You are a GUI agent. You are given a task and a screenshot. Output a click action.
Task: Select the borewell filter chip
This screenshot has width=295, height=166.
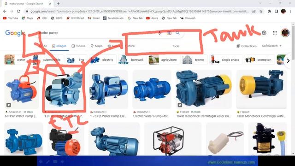point(132,59)
